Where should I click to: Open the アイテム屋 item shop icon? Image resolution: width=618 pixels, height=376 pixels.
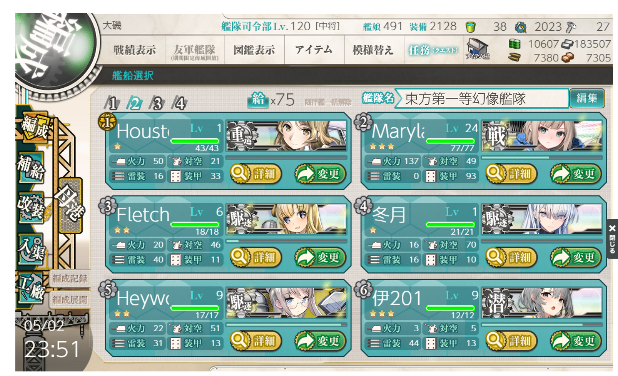[477, 50]
